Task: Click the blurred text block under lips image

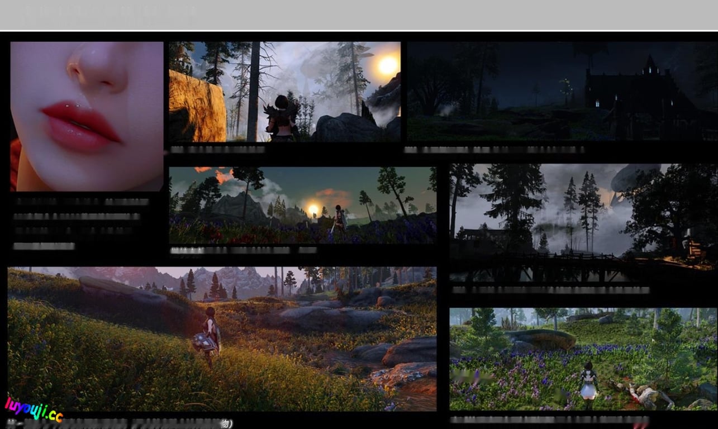Action: click(x=78, y=223)
